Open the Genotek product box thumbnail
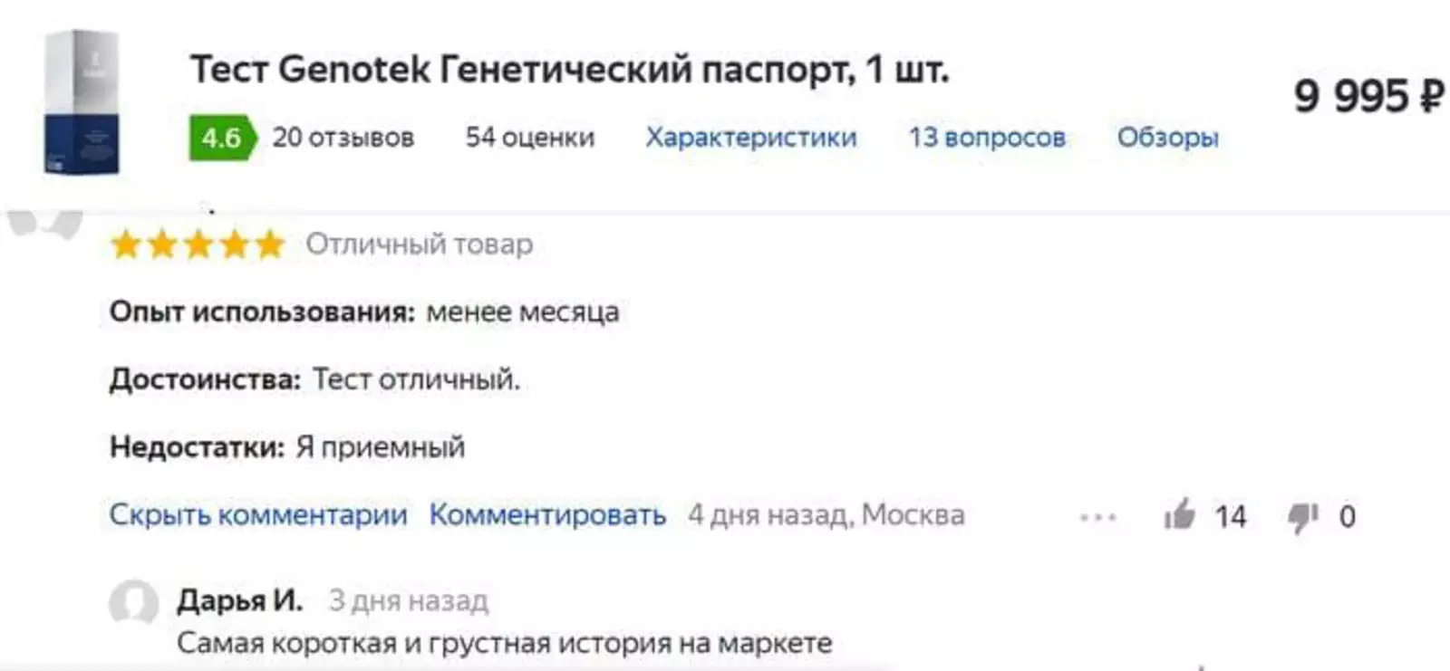The height and width of the screenshot is (671, 1450). (82, 101)
